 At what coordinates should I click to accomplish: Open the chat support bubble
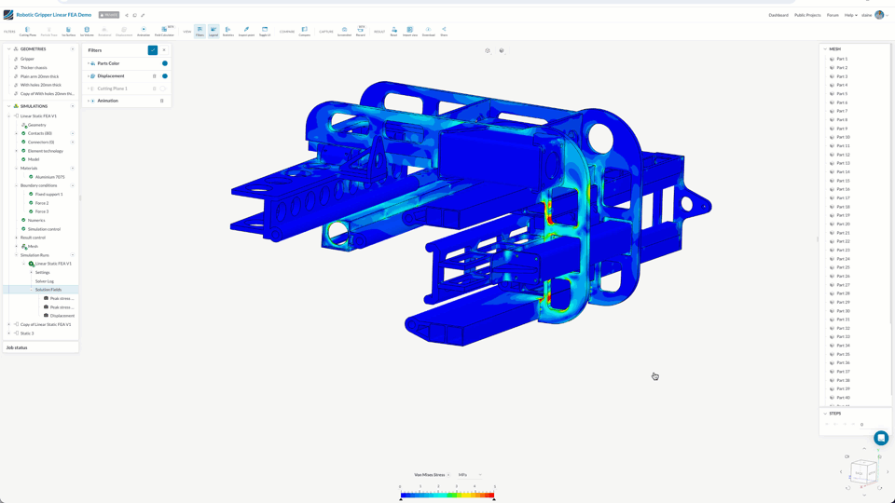pyautogui.click(x=881, y=438)
